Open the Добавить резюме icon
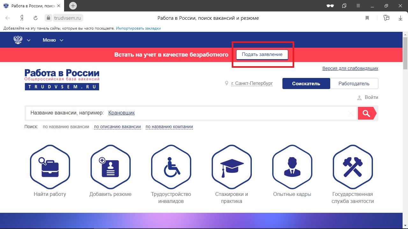This screenshot has width=408, height=229. coord(110,167)
